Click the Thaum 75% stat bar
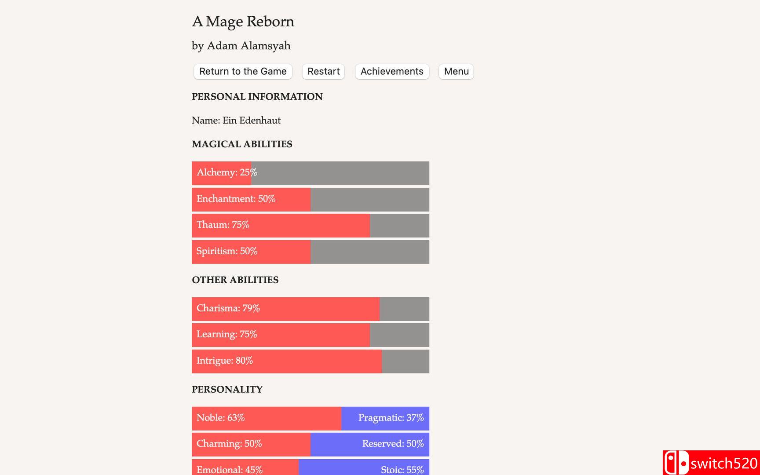760x475 pixels. tap(311, 225)
